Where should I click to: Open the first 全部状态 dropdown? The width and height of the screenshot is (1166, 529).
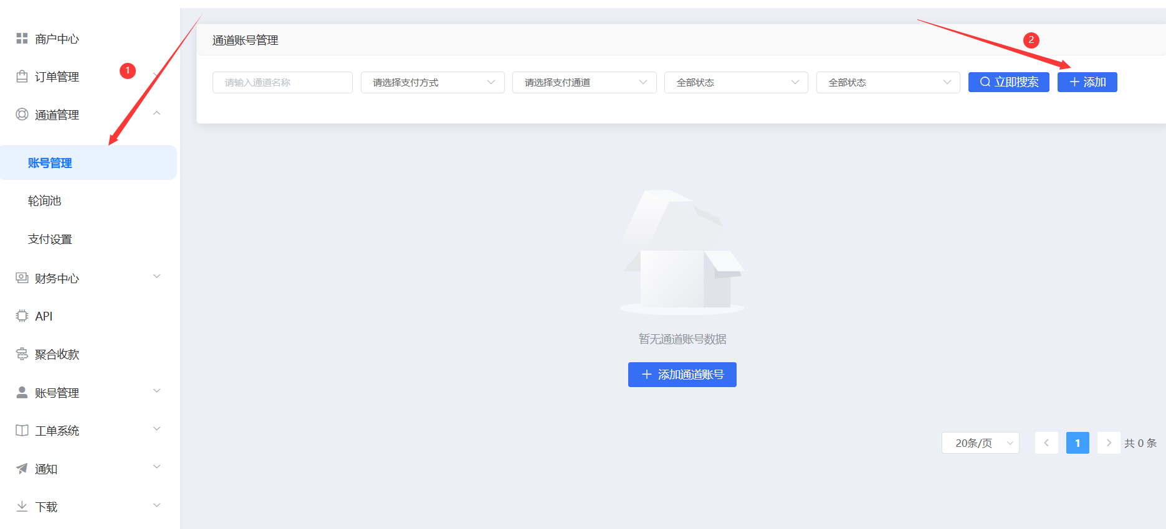click(x=736, y=82)
